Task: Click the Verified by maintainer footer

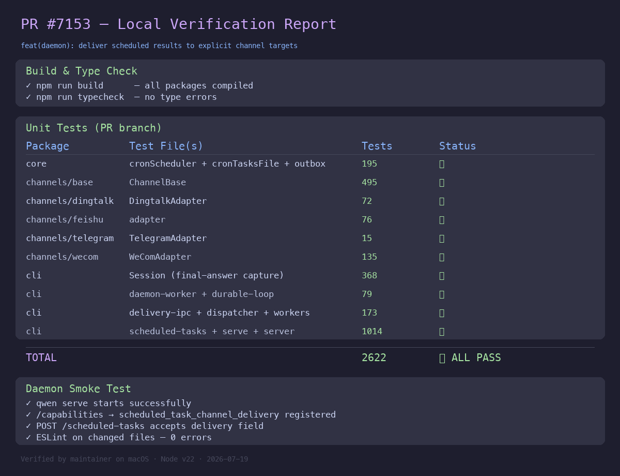Action: click(x=134, y=459)
